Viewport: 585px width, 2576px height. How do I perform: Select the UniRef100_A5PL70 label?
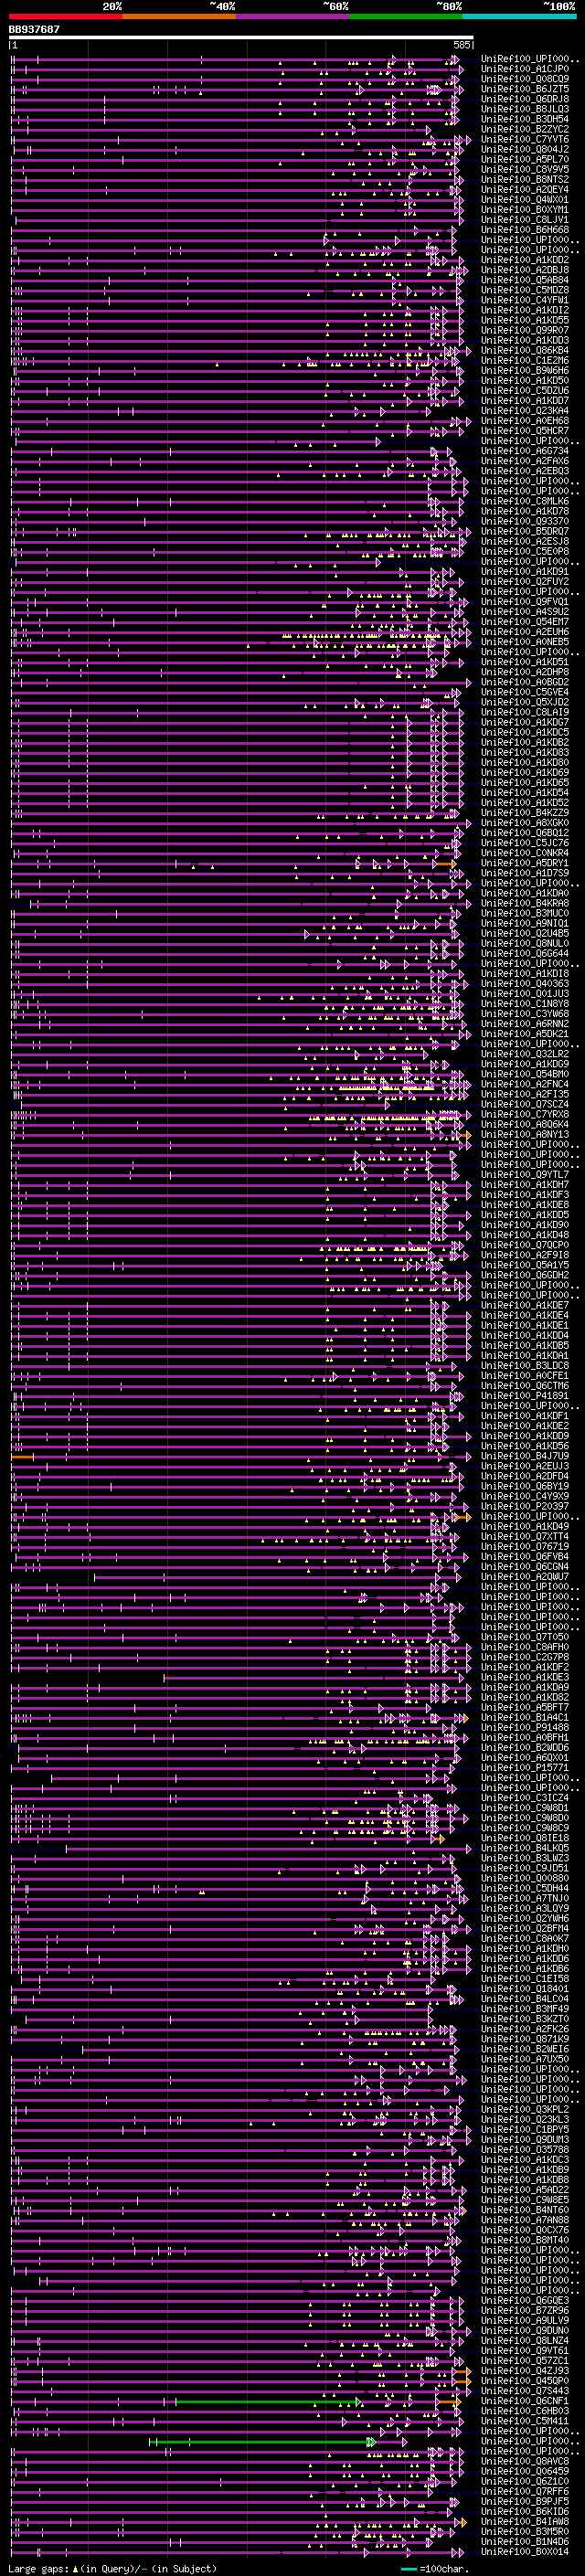point(525,159)
